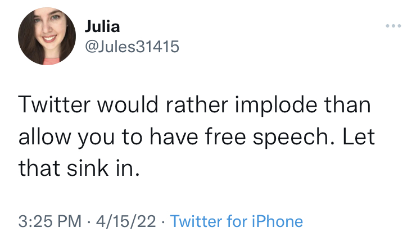Viewport: 412px width, 241px height.
Task: Click the 3:25 PM timestamp
Action: coord(50,221)
